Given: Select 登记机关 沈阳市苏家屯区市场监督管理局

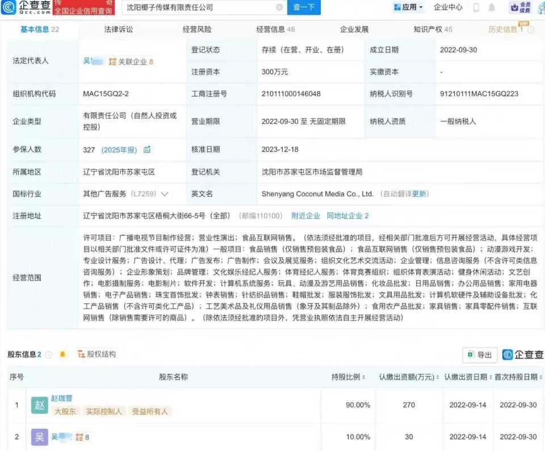Looking at the screenshot, I should tap(312, 172).
